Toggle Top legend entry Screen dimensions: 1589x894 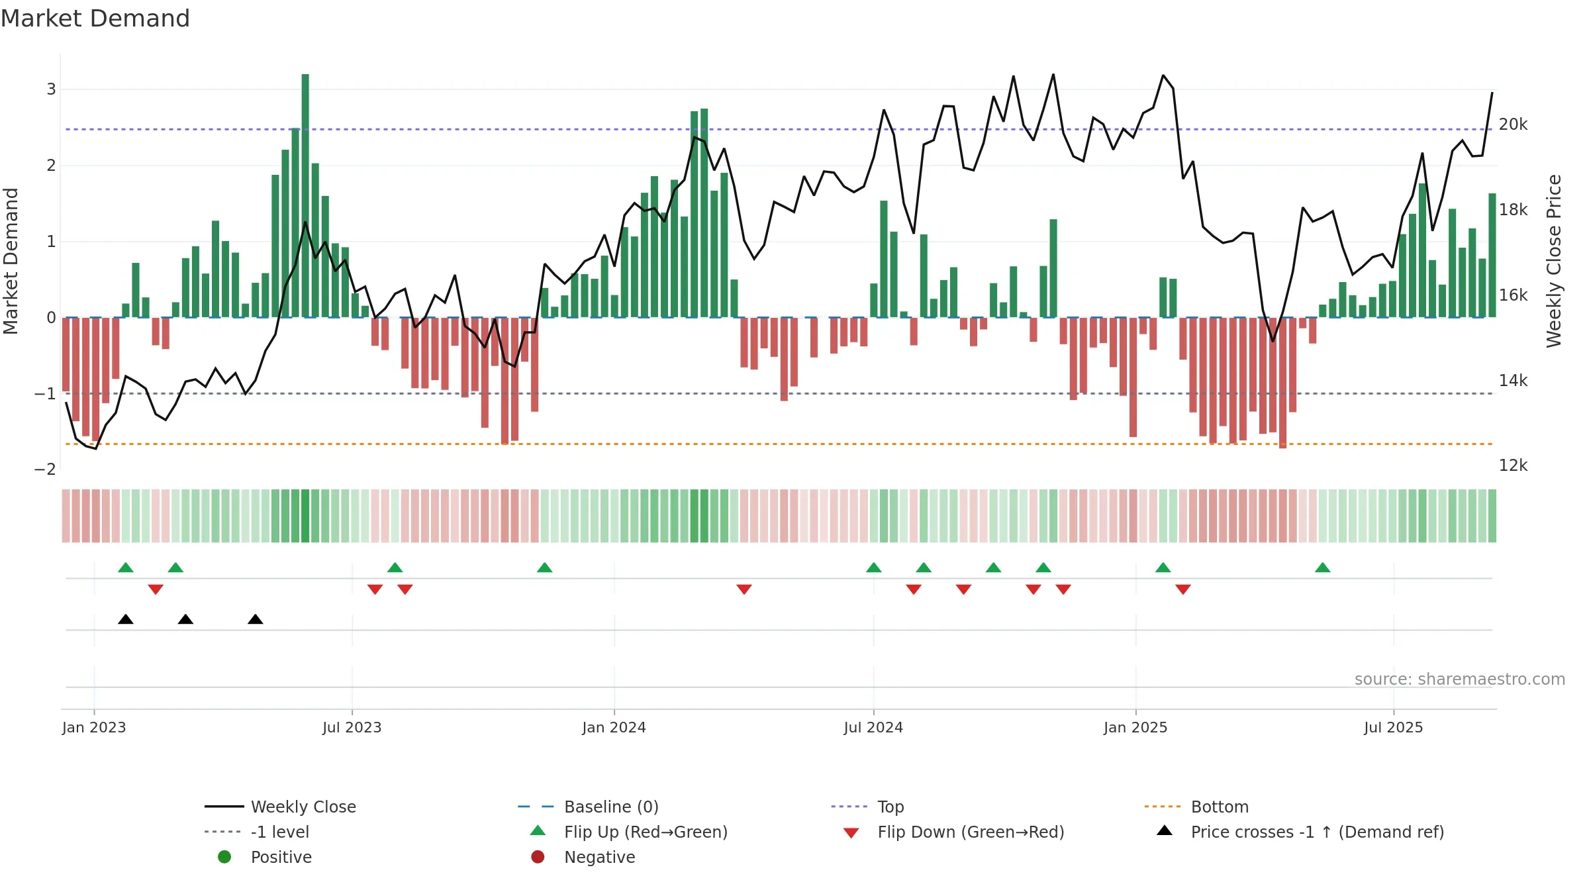coord(867,807)
